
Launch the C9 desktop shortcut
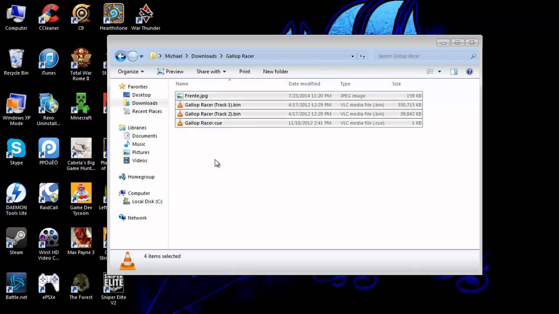(x=81, y=17)
